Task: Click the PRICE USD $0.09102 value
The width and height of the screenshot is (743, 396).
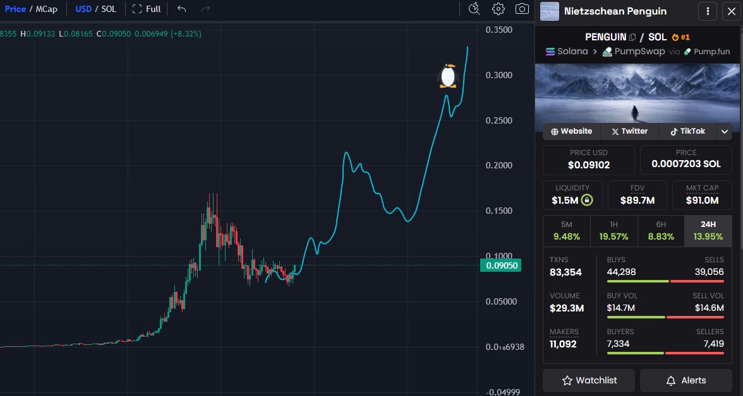Action: click(589, 165)
